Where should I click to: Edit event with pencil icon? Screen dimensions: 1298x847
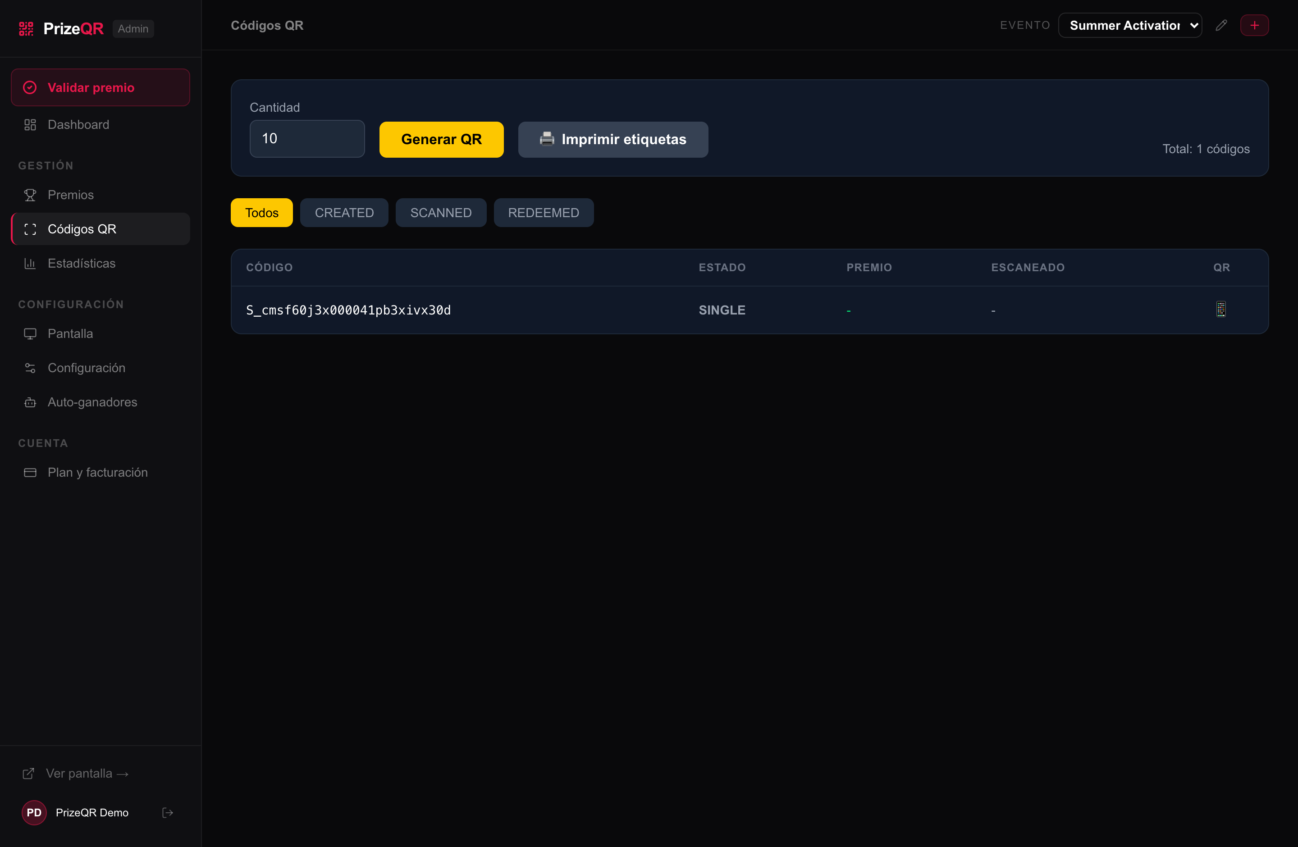[x=1222, y=25]
